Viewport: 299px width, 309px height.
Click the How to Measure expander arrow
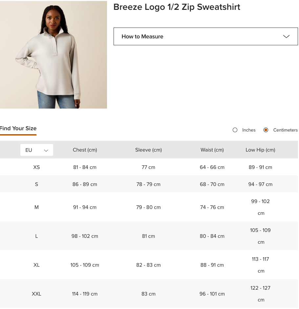286,36
